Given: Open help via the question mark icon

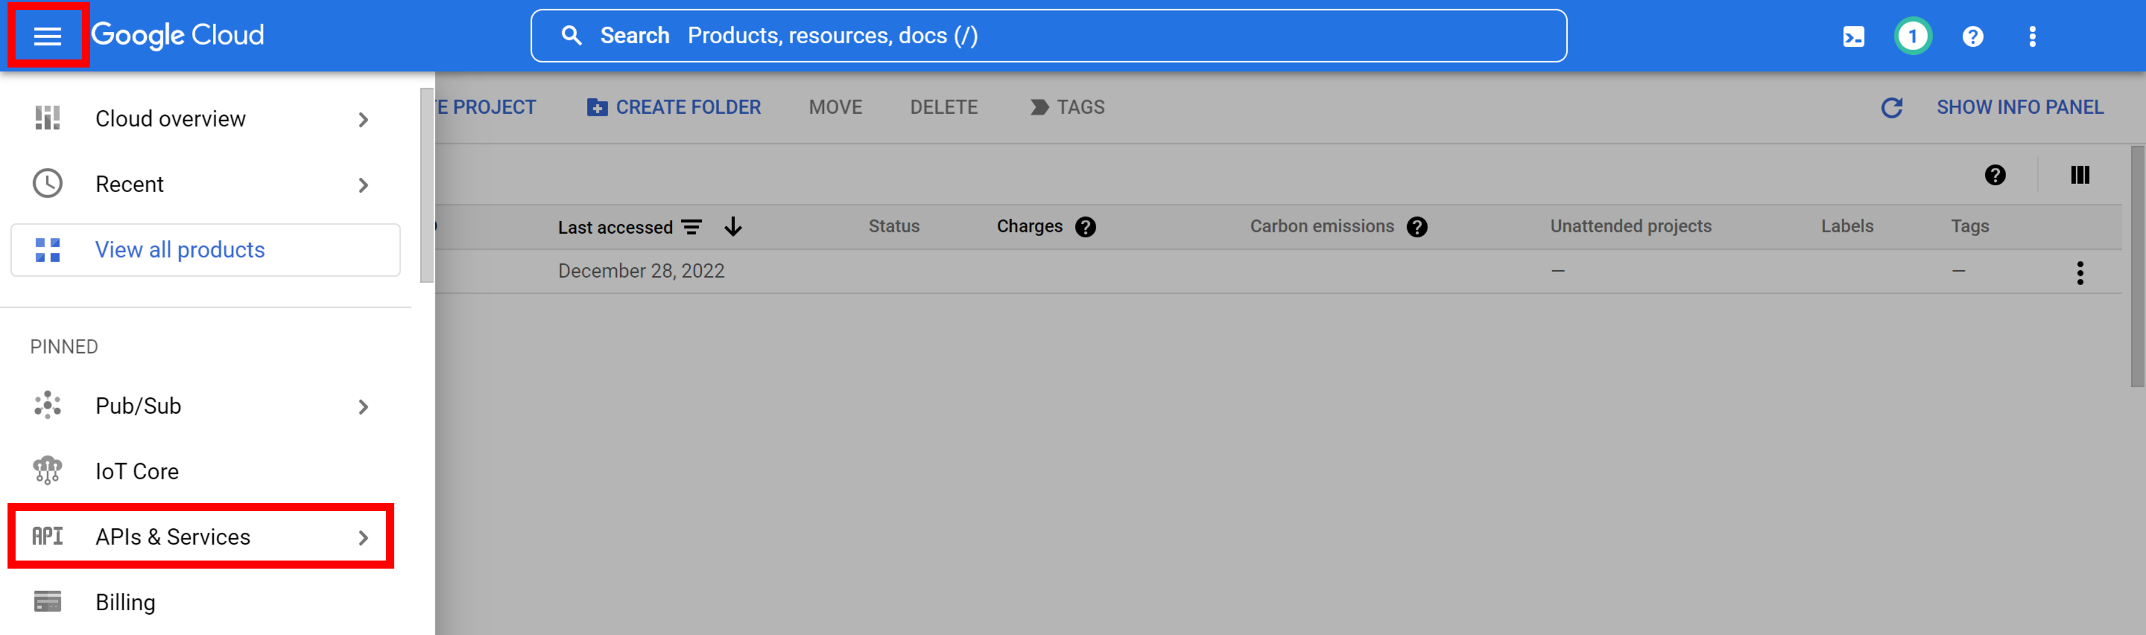Looking at the screenshot, I should point(1973,36).
